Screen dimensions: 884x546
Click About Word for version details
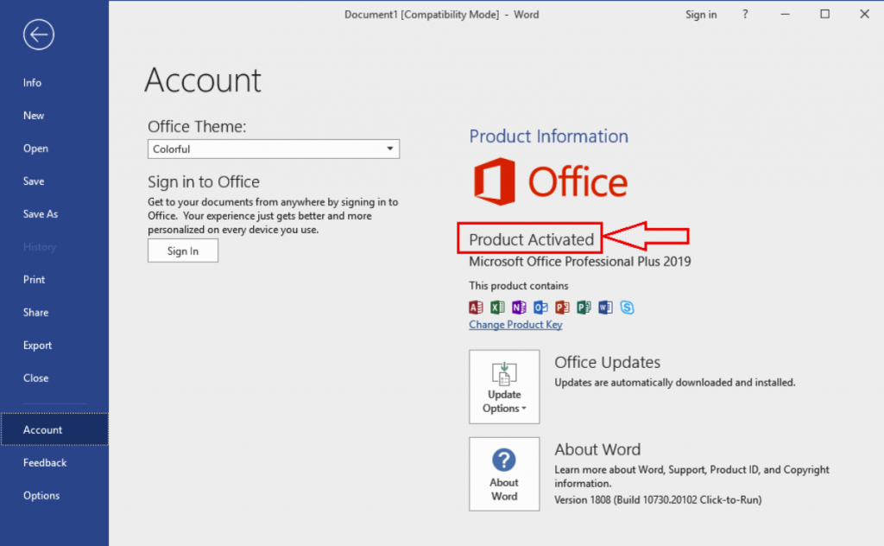pyautogui.click(x=504, y=473)
